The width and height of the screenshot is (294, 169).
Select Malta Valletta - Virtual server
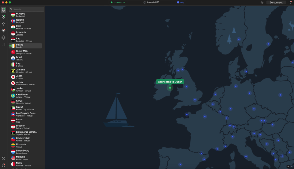pos(25,164)
